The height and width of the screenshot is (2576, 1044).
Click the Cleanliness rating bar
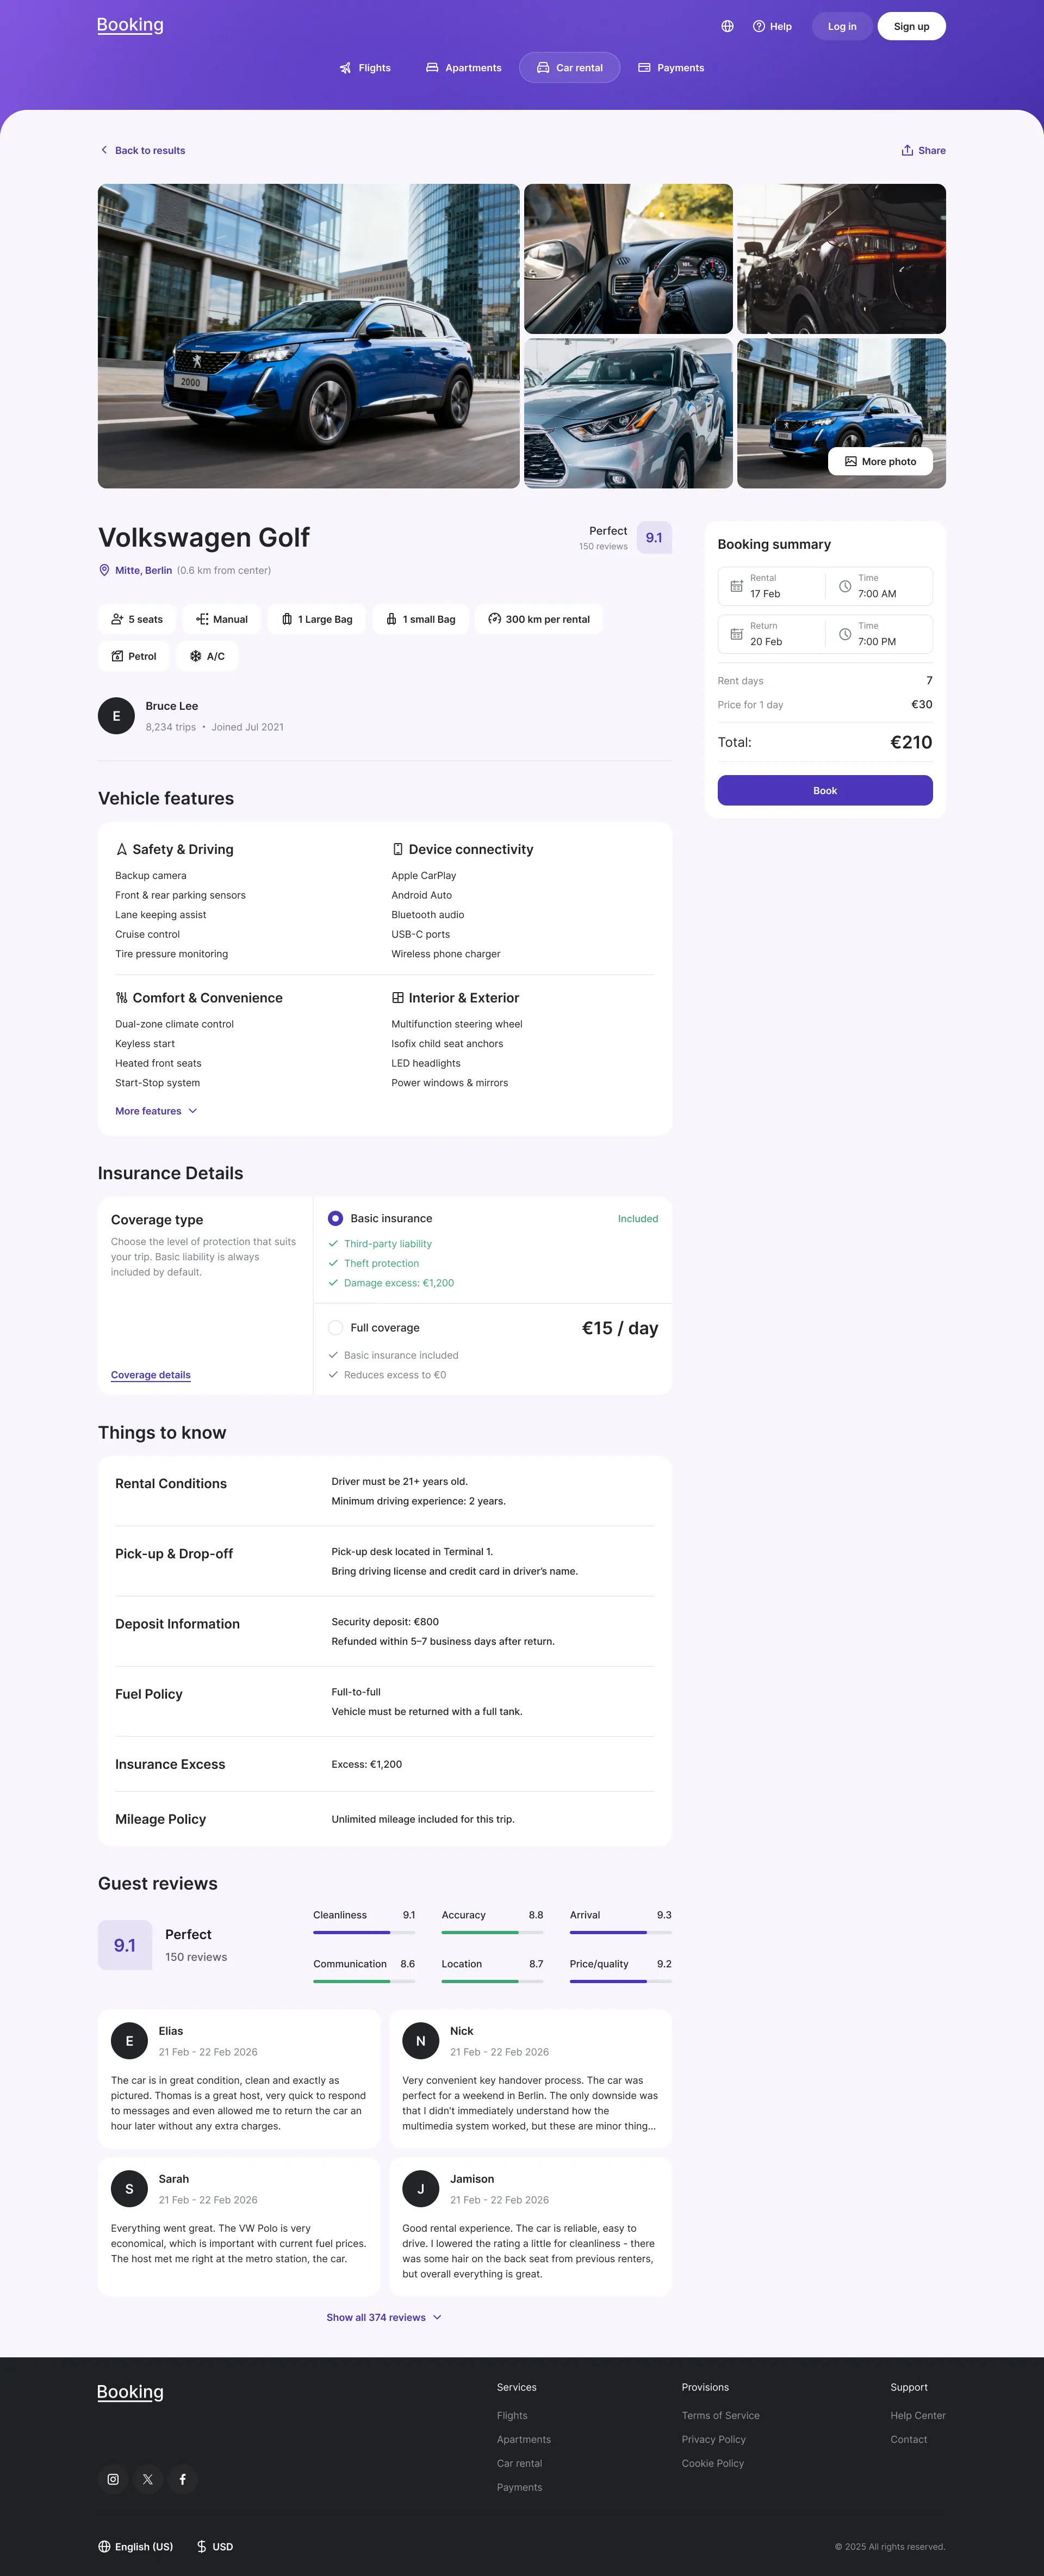tap(364, 1932)
